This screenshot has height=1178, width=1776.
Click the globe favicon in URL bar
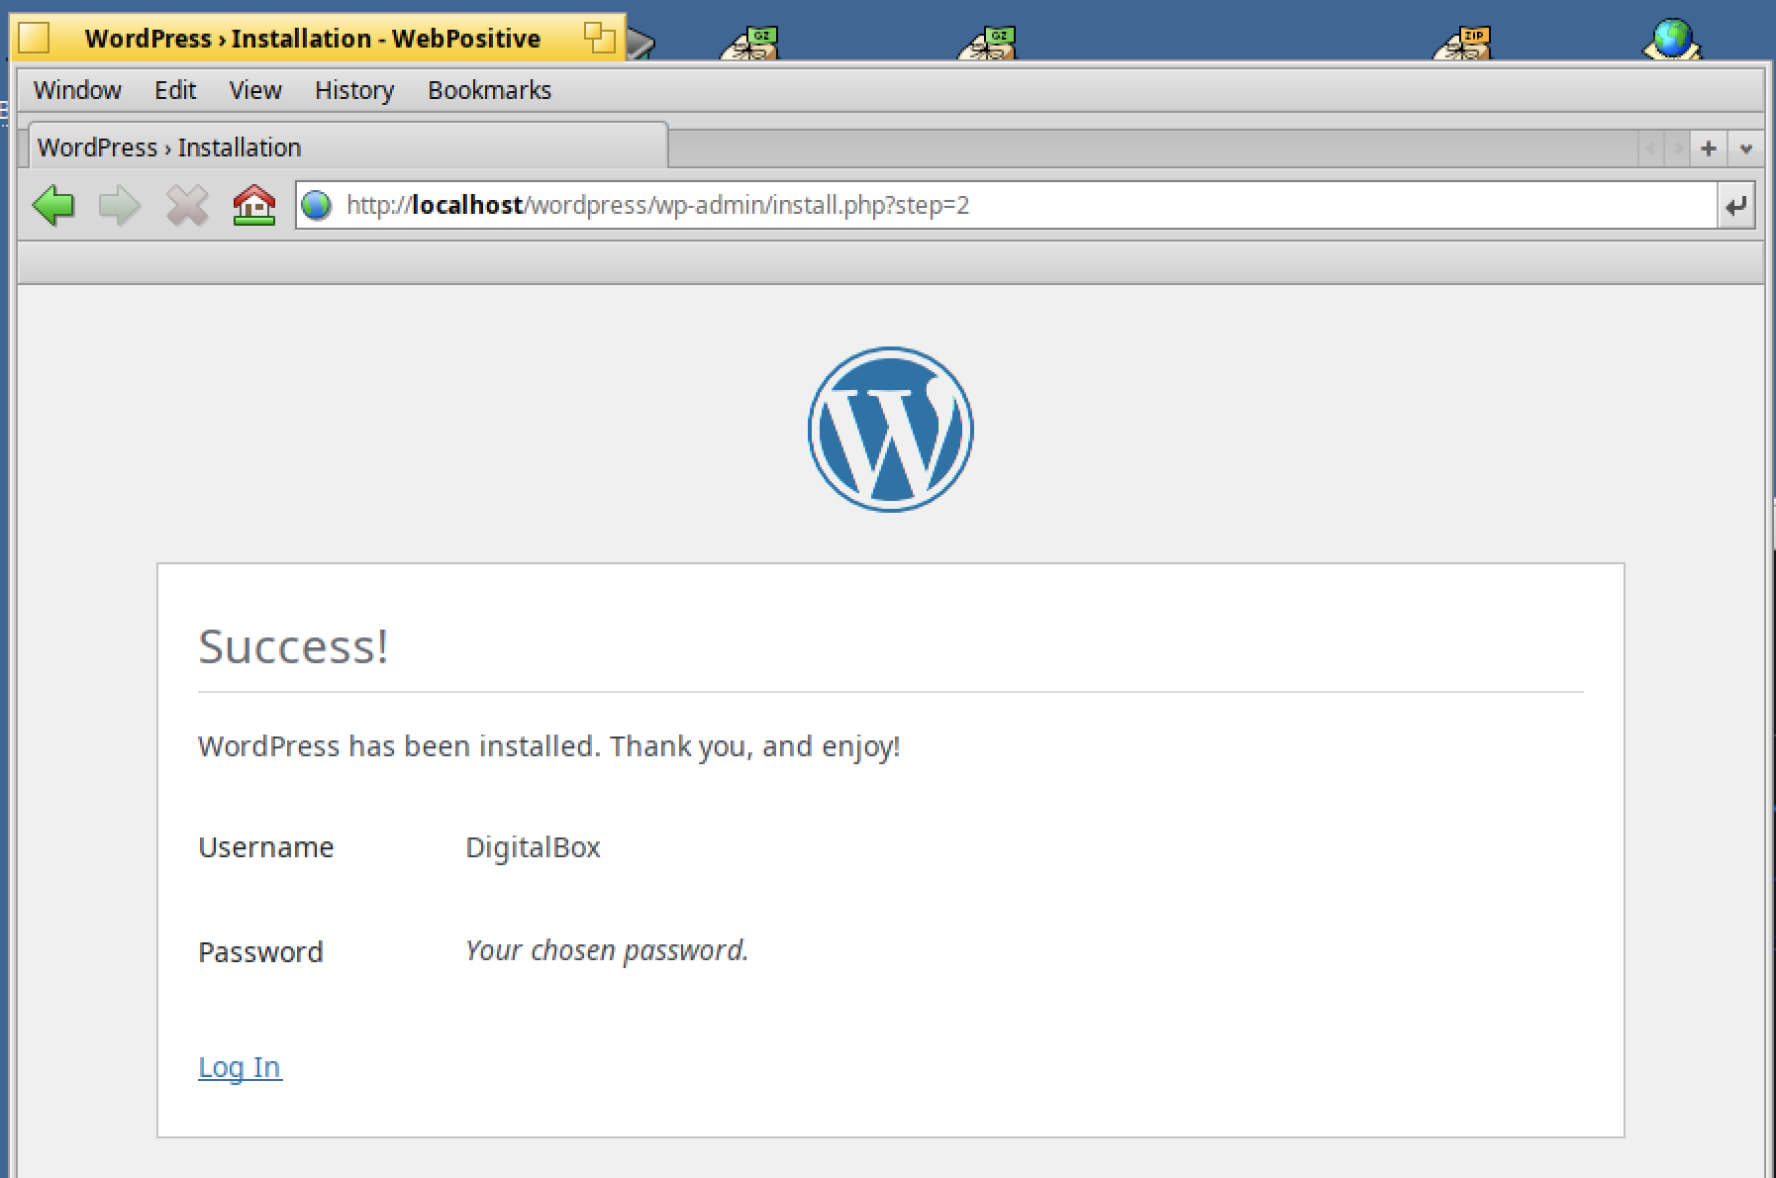(316, 205)
